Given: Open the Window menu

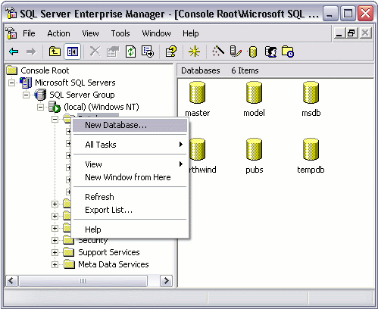Looking at the screenshot, I should click(x=156, y=33).
